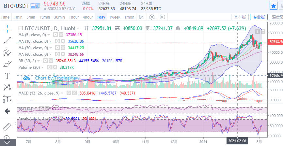Collapse the indicator legend box
The image size is (283, 146).
point(21,28)
